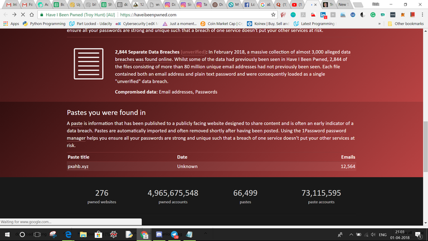Open the Apps bookmarks shortcut
The height and width of the screenshot is (241, 428).
[11, 24]
